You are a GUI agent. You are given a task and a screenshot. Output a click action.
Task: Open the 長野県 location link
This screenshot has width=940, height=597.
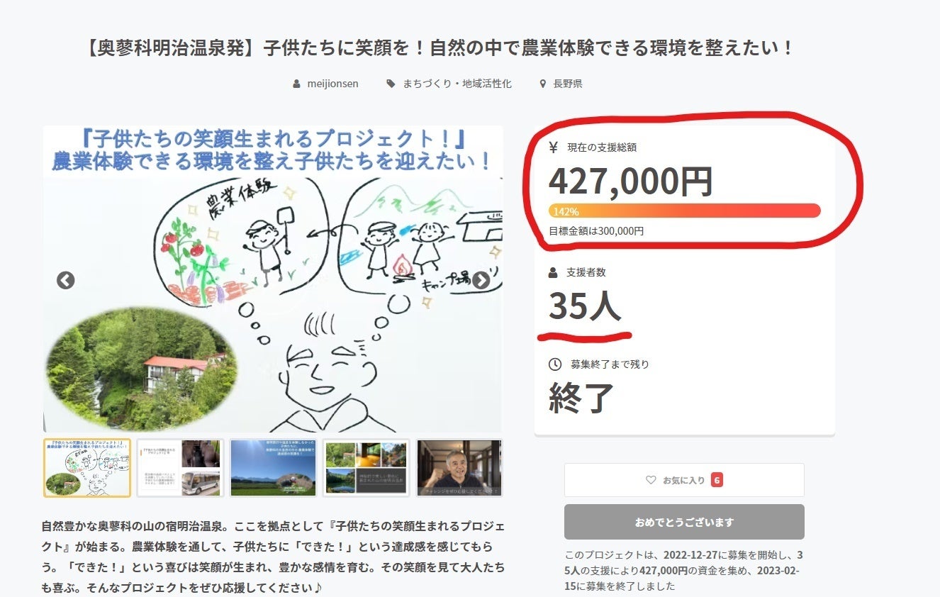point(568,84)
